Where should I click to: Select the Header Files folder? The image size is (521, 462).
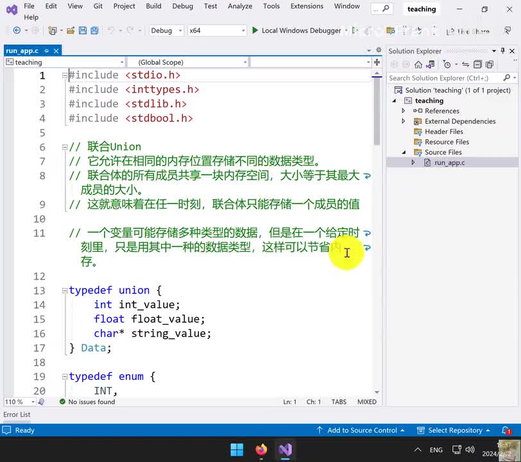point(443,132)
